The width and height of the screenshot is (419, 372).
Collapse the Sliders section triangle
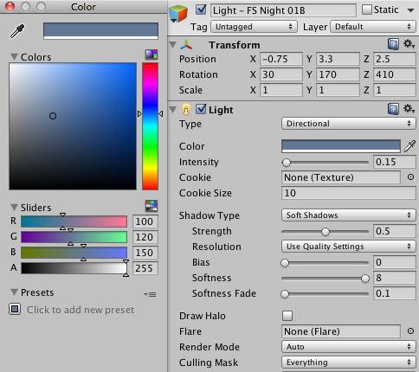14,207
